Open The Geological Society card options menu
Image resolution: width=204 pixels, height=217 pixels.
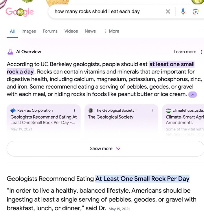point(152,111)
